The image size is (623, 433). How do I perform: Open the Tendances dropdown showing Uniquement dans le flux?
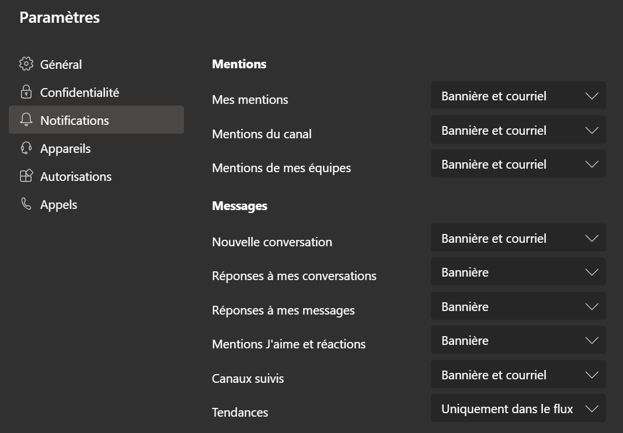coord(518,408)
